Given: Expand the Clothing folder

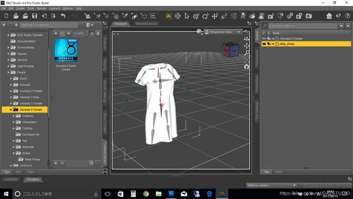Looking at the screenshot, I should (x=14, y=128).
